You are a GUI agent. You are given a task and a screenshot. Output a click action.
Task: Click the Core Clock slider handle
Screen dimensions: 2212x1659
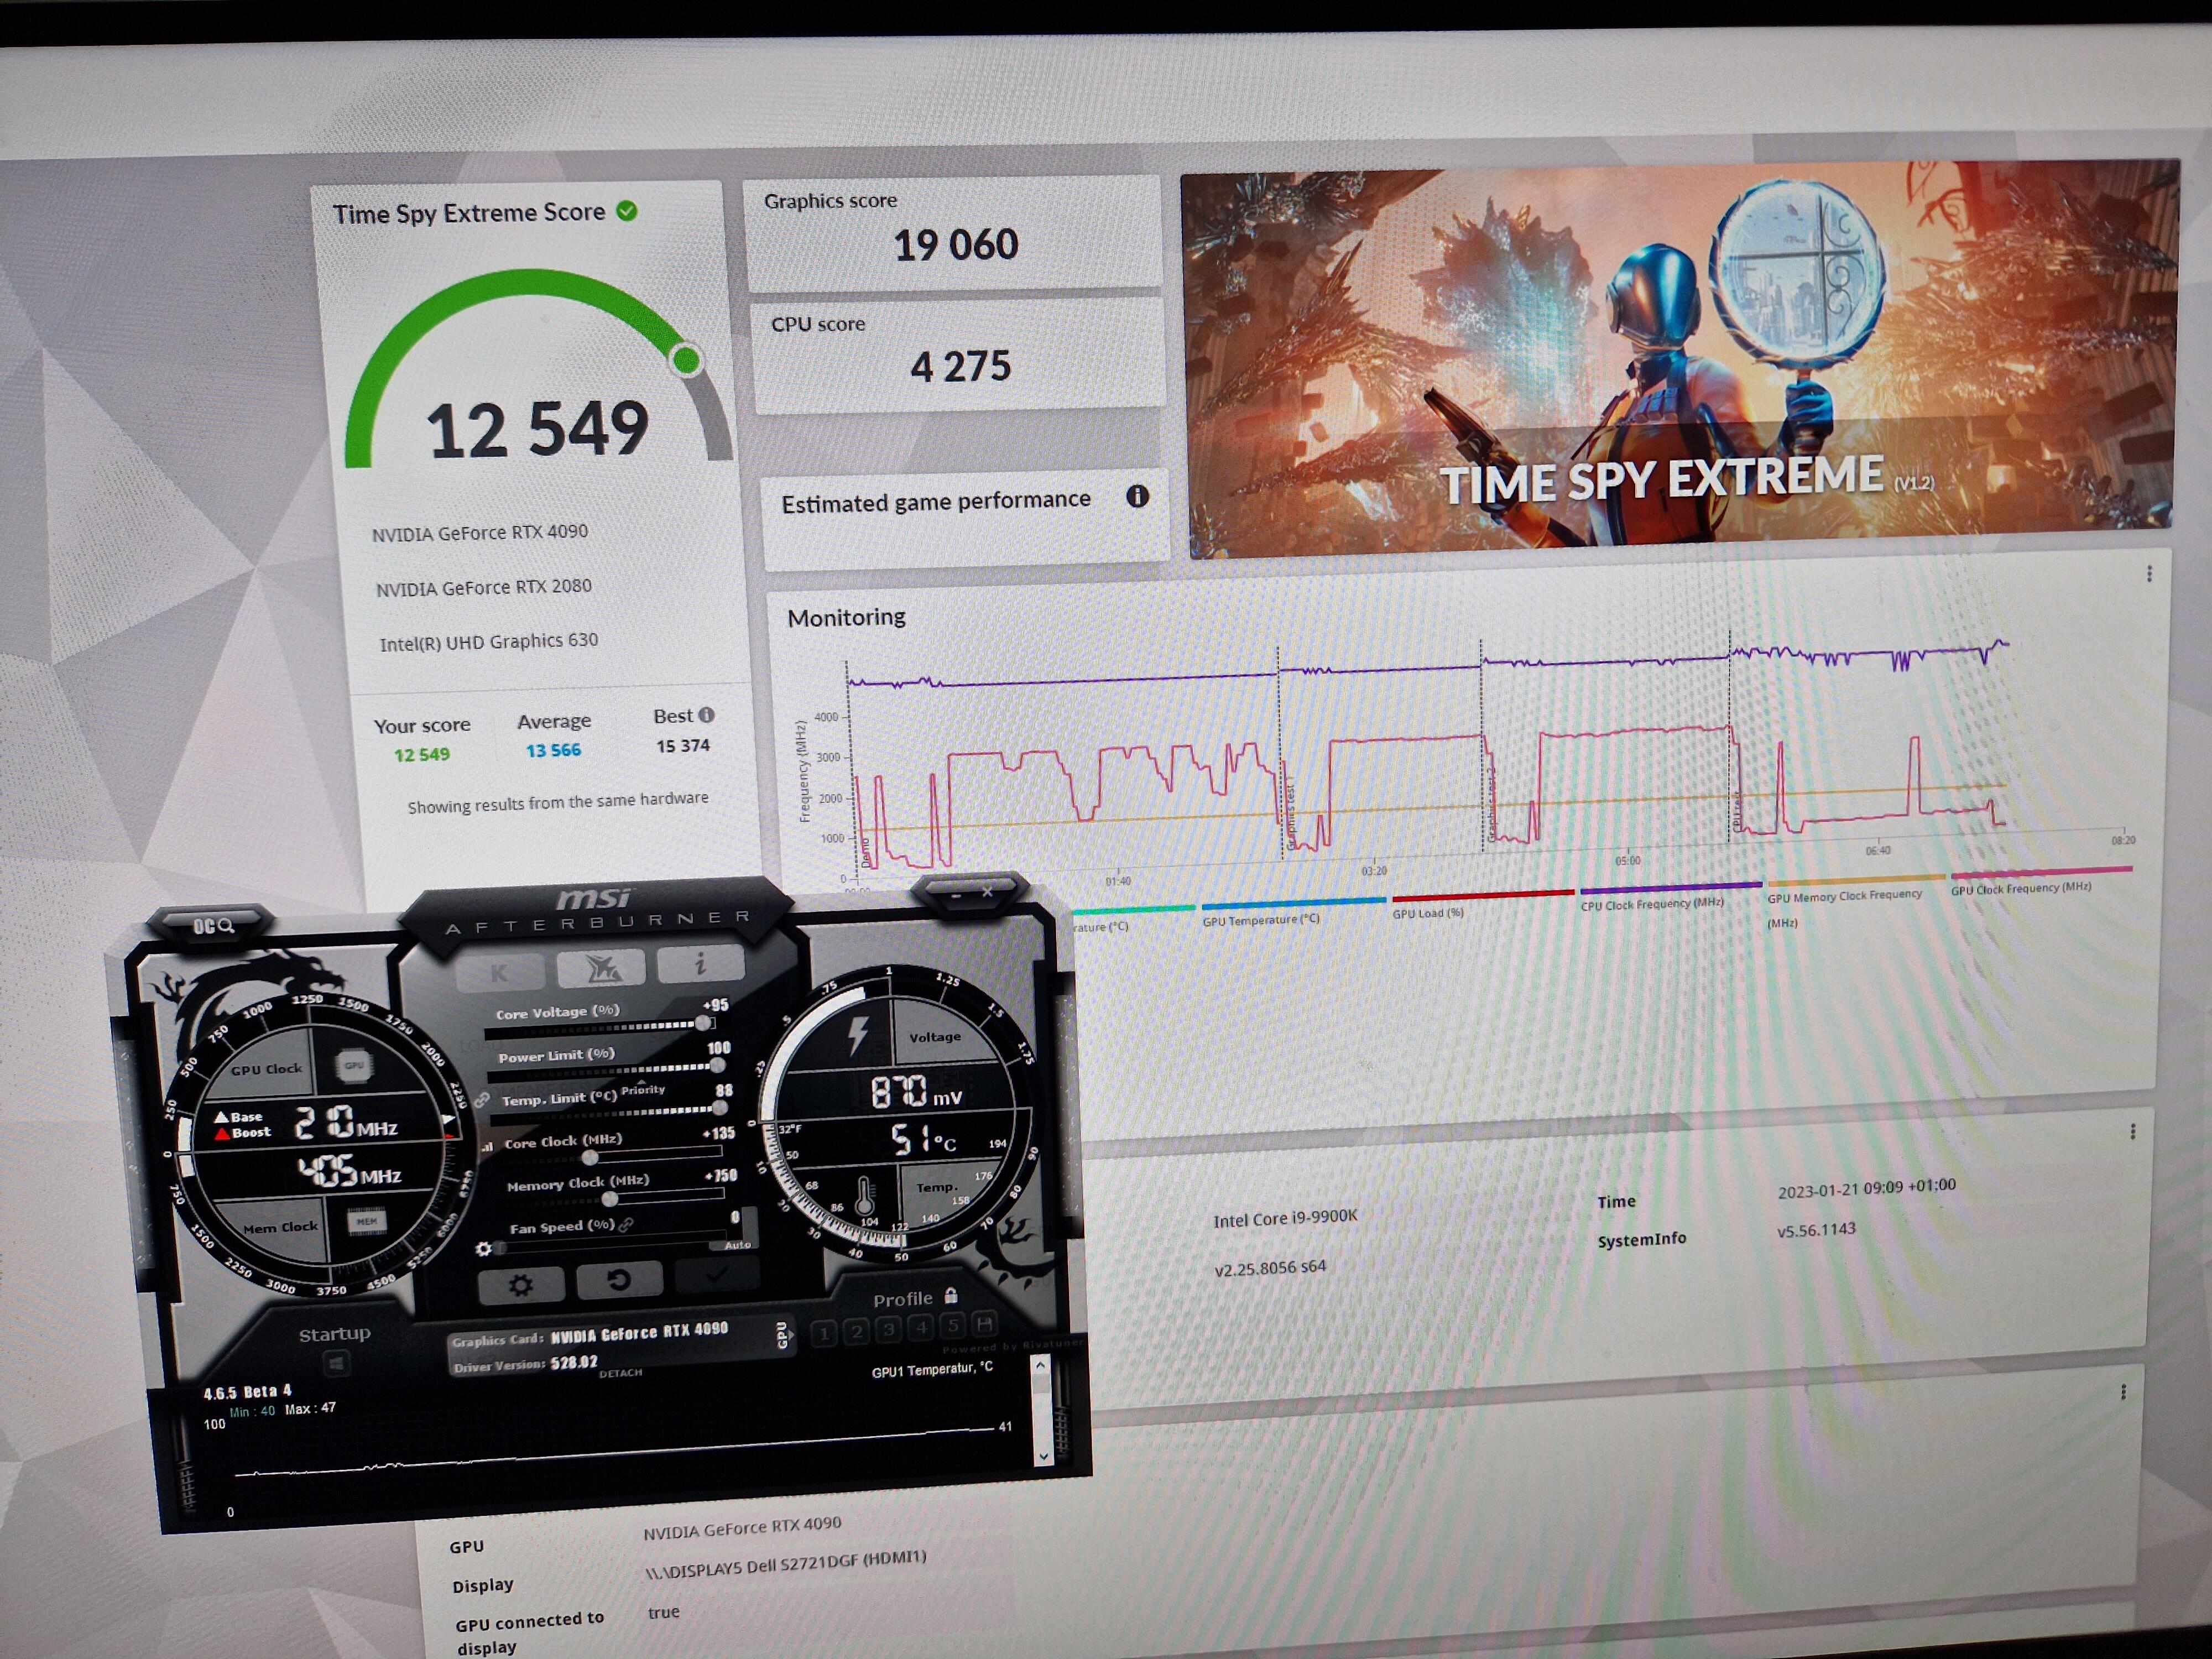point(590,1157)
